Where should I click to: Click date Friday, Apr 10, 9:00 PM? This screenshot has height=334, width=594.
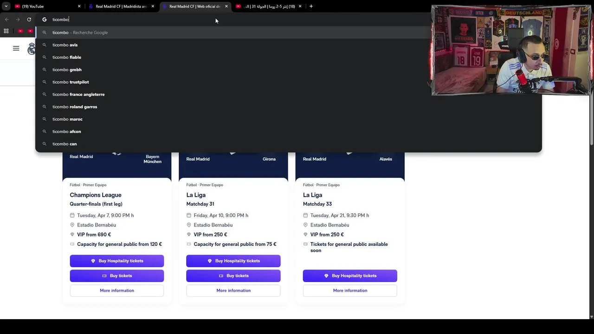(x=221, y=215)
